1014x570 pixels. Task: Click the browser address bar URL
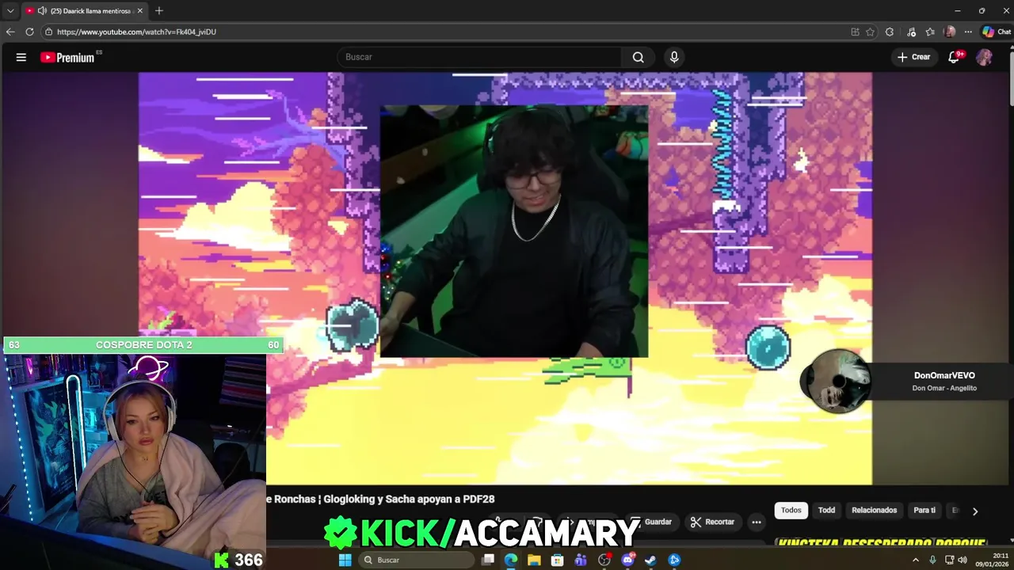pos(136,32)
